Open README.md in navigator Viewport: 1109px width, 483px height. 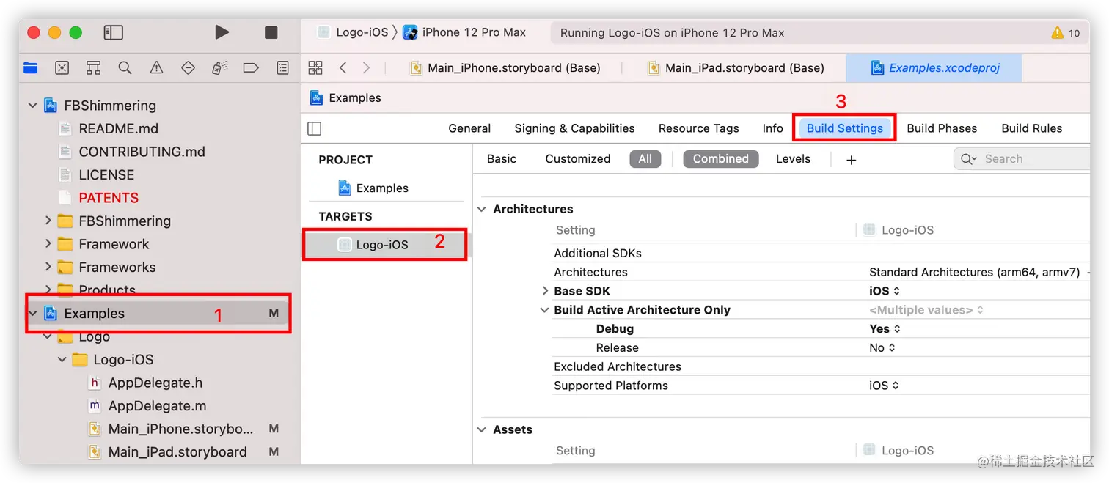tap(118, 128)
